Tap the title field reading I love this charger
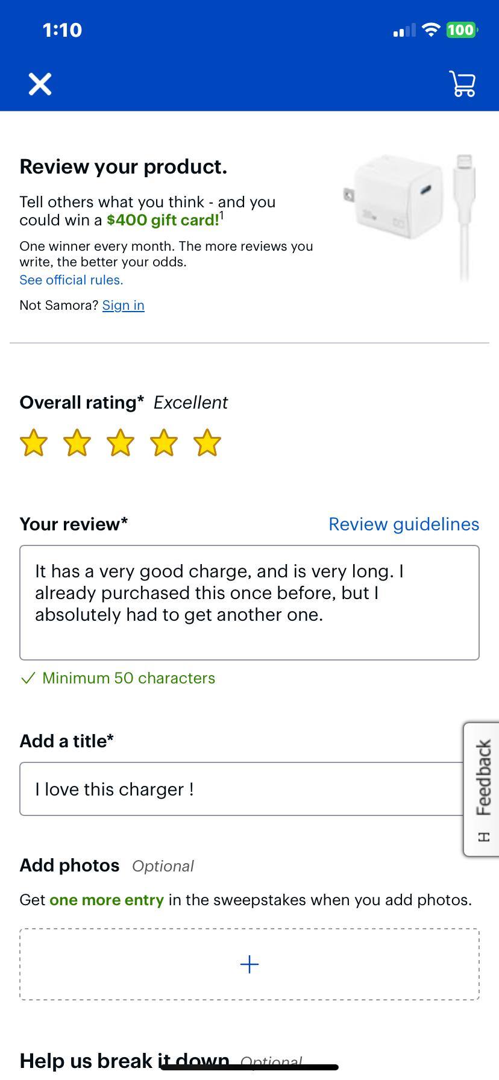The image size is (499, 1080). pos(249,789)
